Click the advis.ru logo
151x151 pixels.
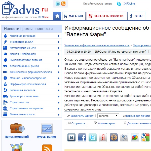tap(25, 10)
